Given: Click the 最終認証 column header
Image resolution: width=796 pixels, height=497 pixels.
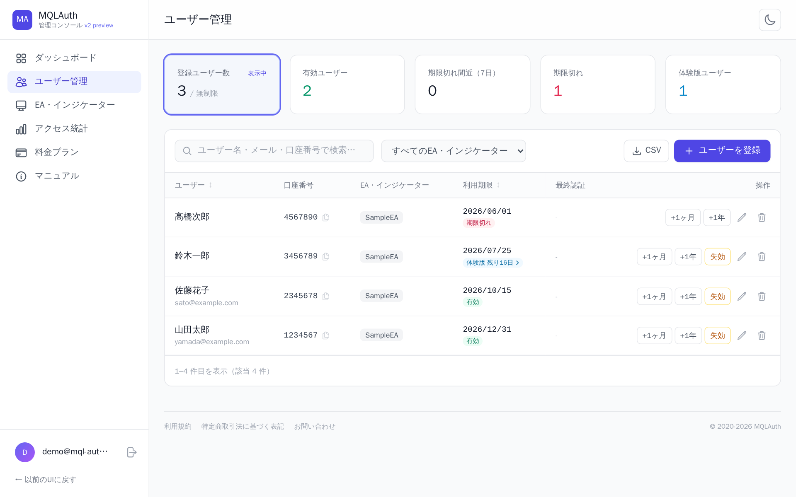Looking at the screenshot, I should [570, 185].
